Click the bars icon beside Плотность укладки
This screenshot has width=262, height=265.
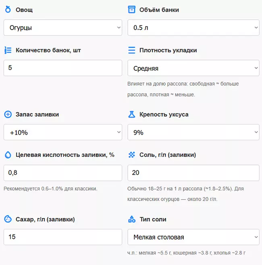(131, 50)
